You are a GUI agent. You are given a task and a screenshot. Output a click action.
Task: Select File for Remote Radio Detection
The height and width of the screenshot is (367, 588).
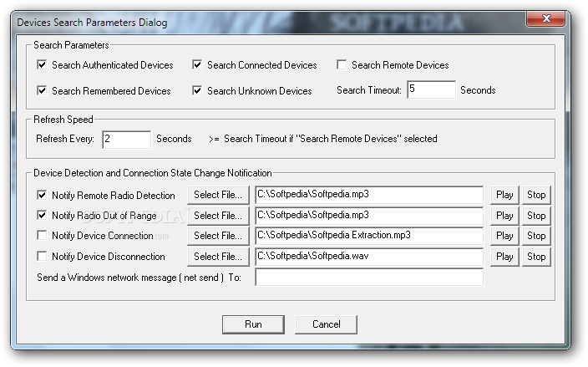[x=218, y=195]
